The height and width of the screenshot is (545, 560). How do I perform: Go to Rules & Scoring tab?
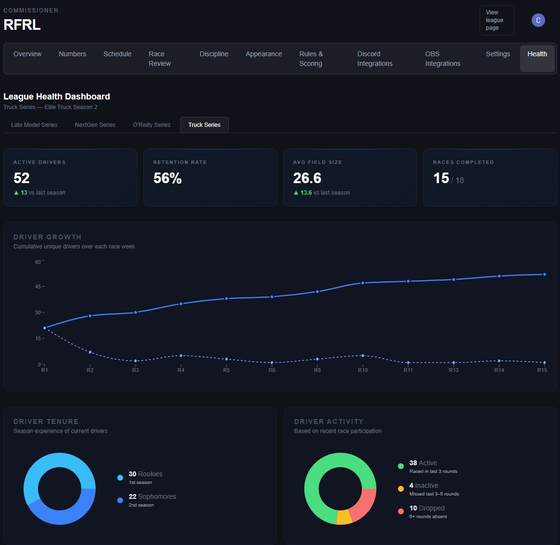point(311,59)
